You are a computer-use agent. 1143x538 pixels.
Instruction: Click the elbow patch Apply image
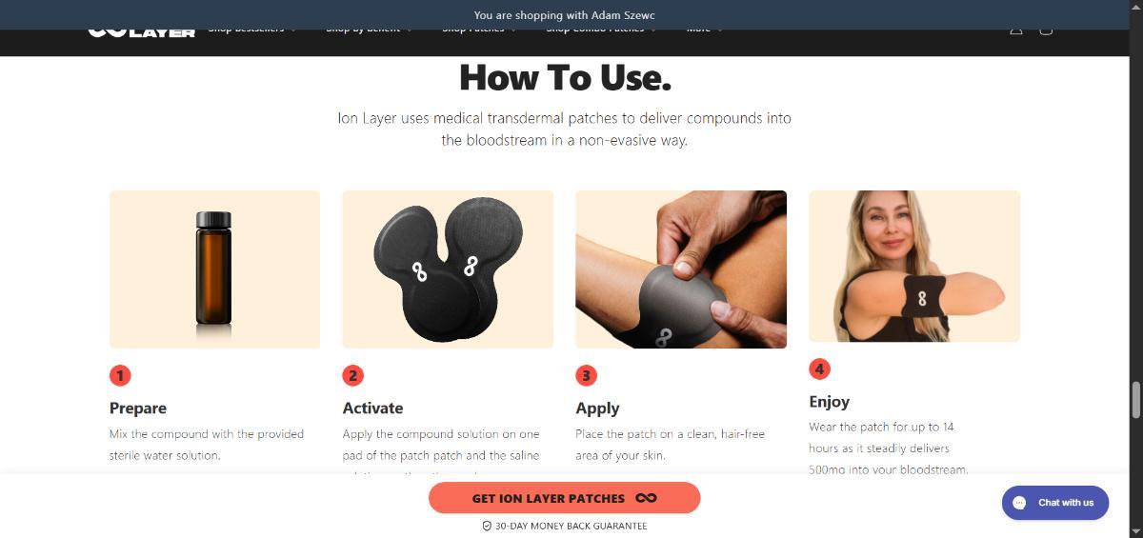click(x=681, y=269)
